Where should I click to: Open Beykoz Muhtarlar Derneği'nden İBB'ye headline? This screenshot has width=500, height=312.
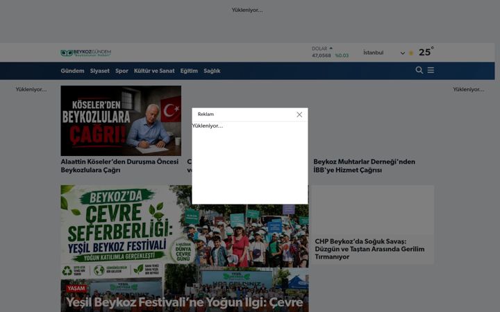[364, 166]
